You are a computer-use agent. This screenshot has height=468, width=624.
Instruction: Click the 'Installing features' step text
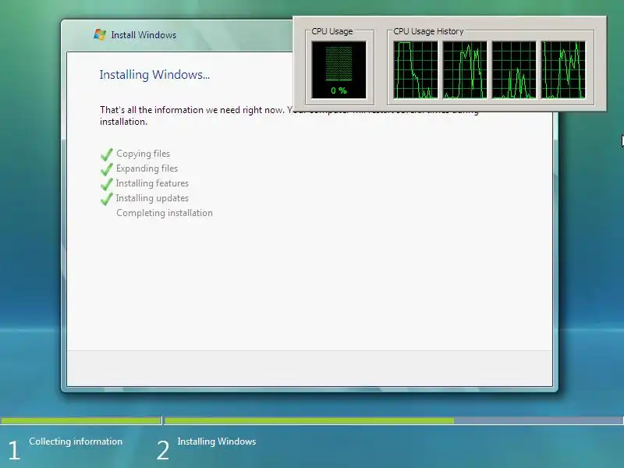pyautogui.click(x=152, y=183)
